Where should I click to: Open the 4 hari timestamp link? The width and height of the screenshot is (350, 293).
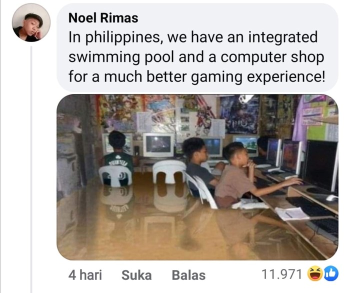point(85,275)
